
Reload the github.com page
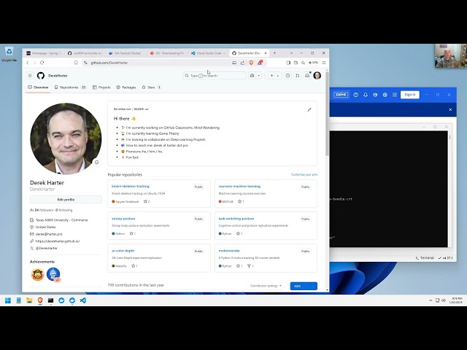pyautogui.click(x=42, y=63)
